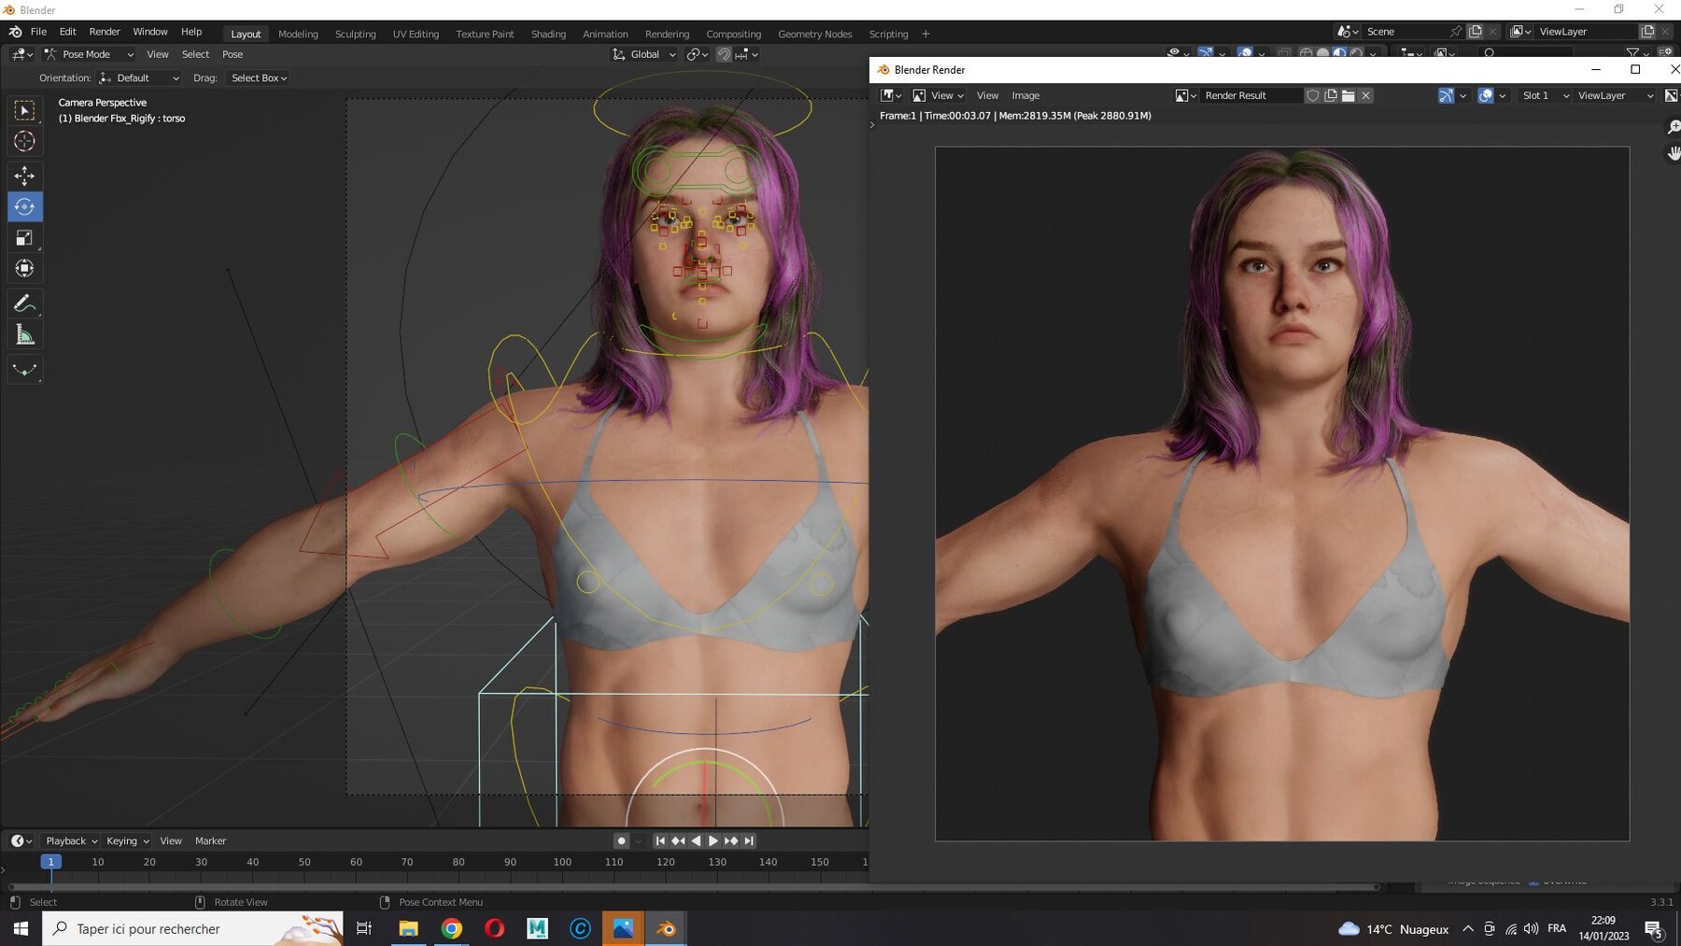Jump to previous keyframe

click(678, 840)
